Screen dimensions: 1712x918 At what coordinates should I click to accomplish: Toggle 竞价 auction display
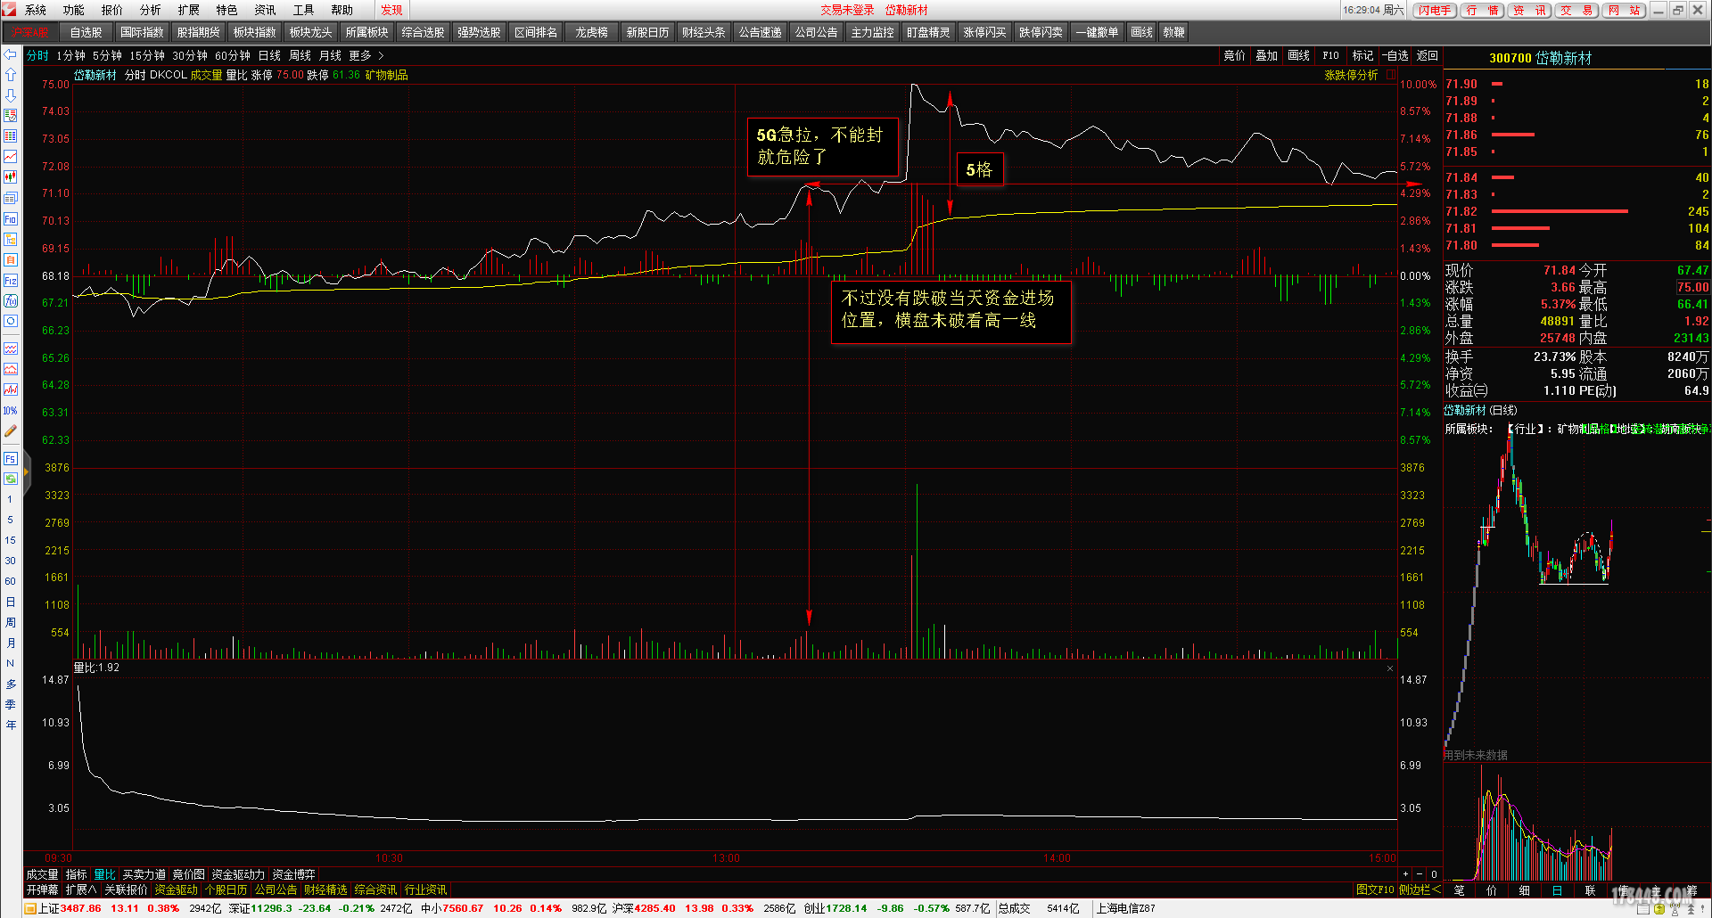click(1234, 55)
